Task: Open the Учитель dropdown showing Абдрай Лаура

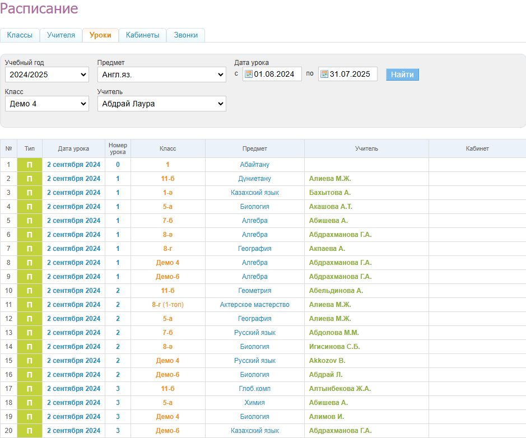Action: point(161,104)
